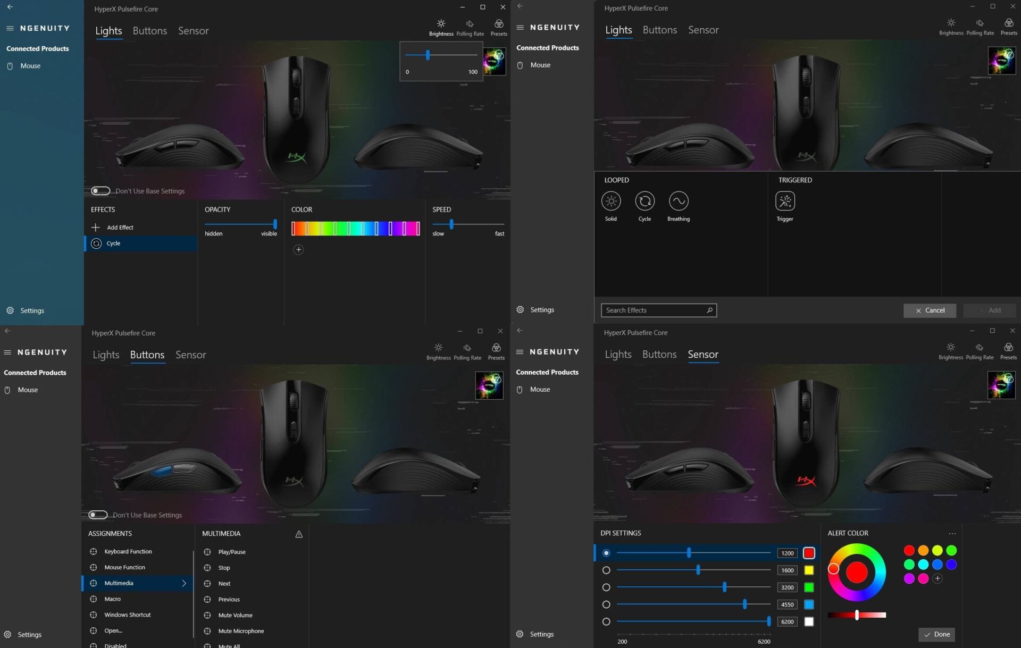Viewport: 1021px width, 648px height.
Task: Switch to the Sensor tab
Action: click(703, 355)
